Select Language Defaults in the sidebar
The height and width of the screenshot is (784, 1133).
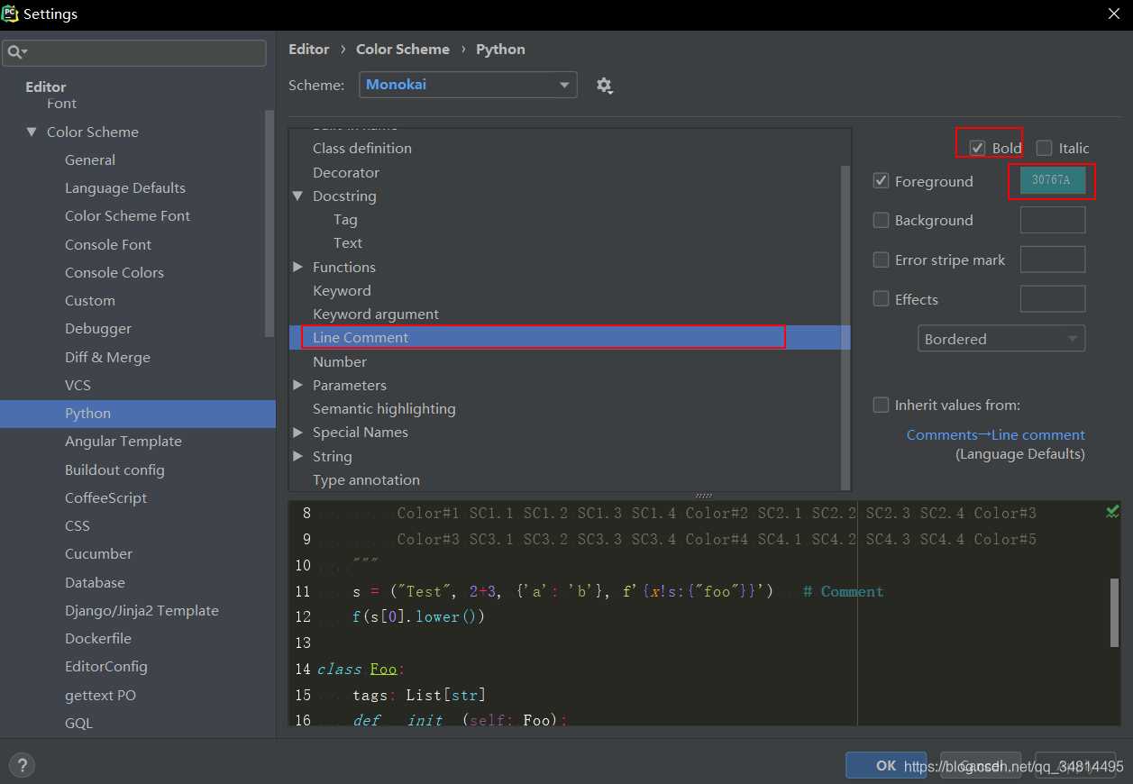(x=125, y=187)
